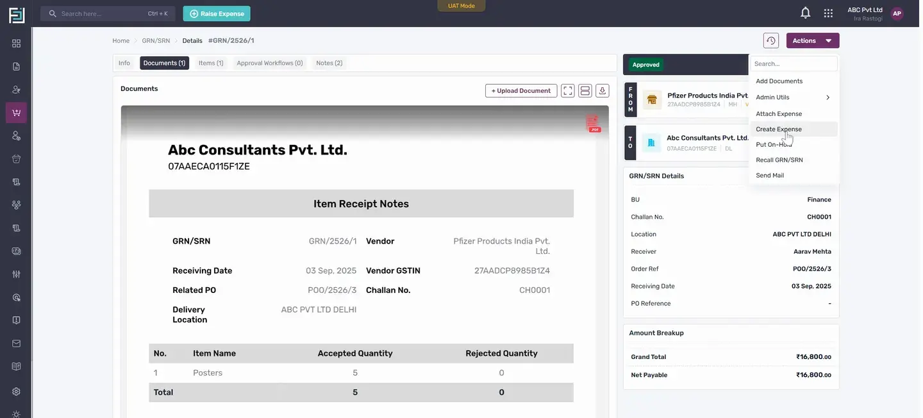Select Recall GRN/SRN option
923x418 pixels.
(794, 160)
